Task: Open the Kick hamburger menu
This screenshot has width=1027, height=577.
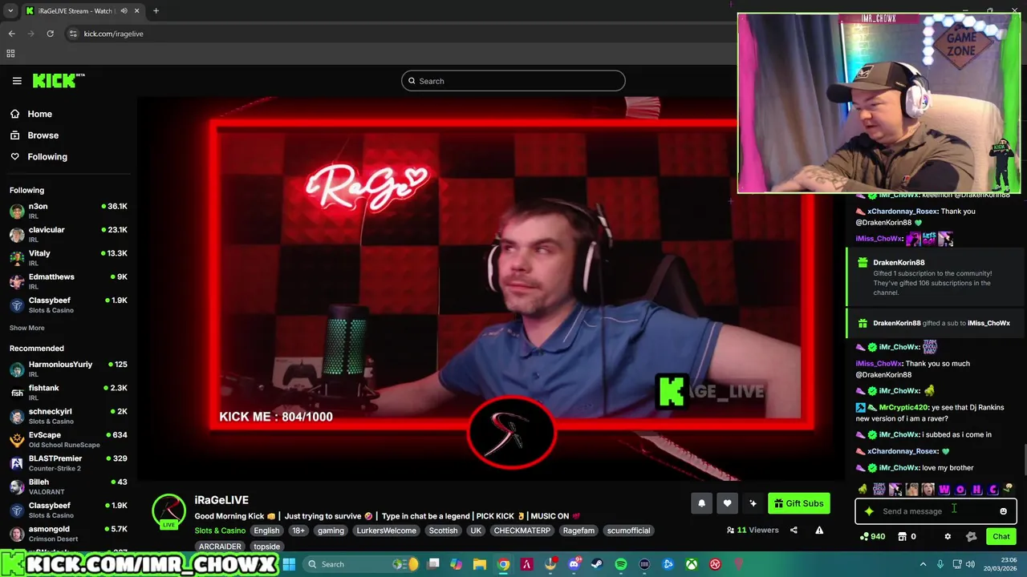Action: tap(17, 80)
